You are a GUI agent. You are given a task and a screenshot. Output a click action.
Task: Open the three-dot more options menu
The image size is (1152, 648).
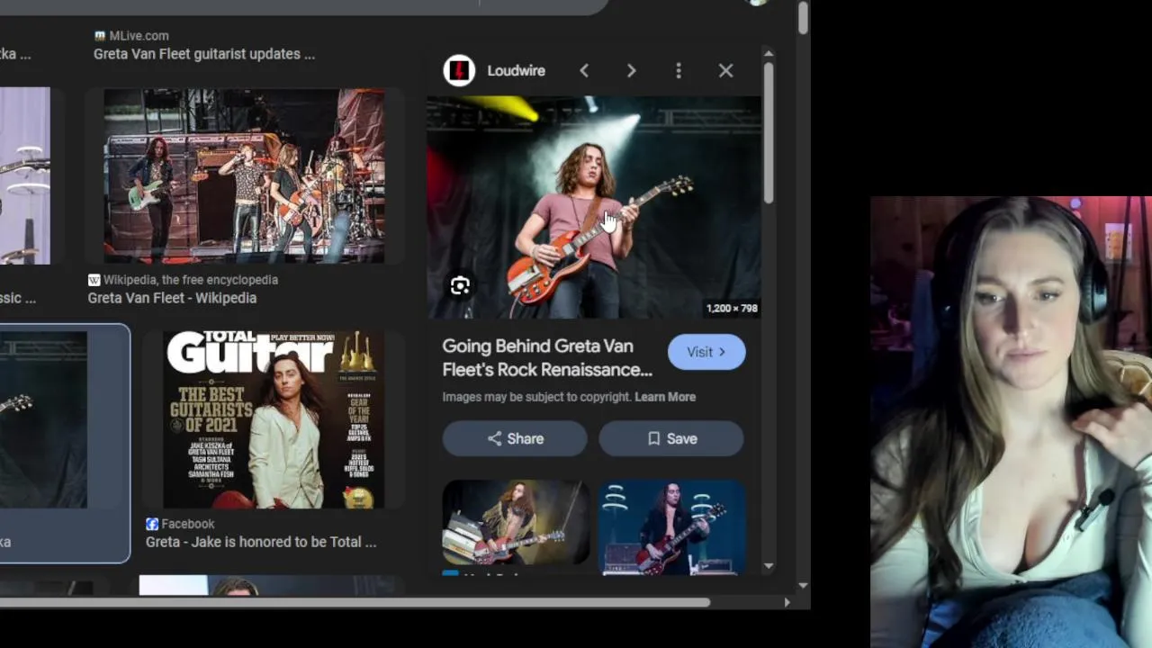(x=679, y=70)
